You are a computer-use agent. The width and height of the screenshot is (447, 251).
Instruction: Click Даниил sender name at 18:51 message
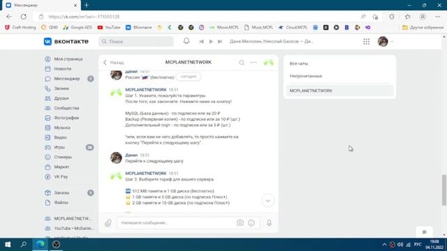click(x=131, y=155)
